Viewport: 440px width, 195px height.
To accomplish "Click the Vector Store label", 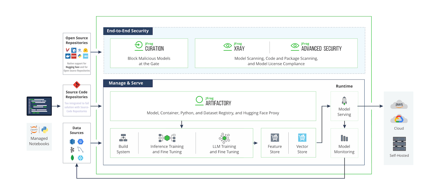I will [x=302, y=149].
